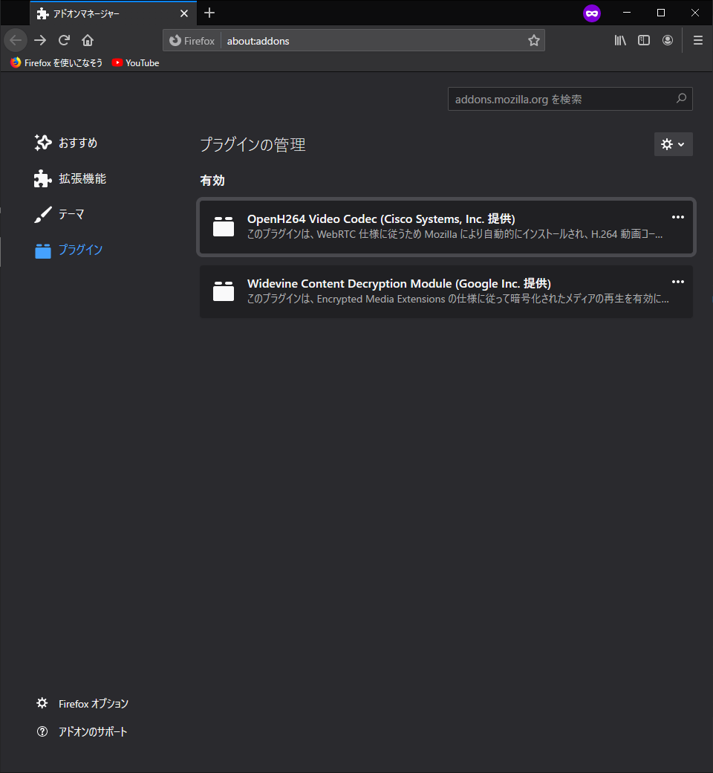
Task: Select the アドオンマネージャー tab
Action: (114, 13)
